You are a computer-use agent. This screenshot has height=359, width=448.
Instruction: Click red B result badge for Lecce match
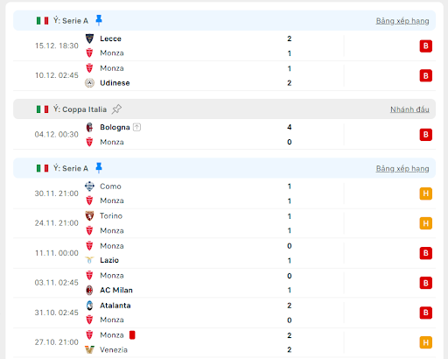(x=425, y=46)
